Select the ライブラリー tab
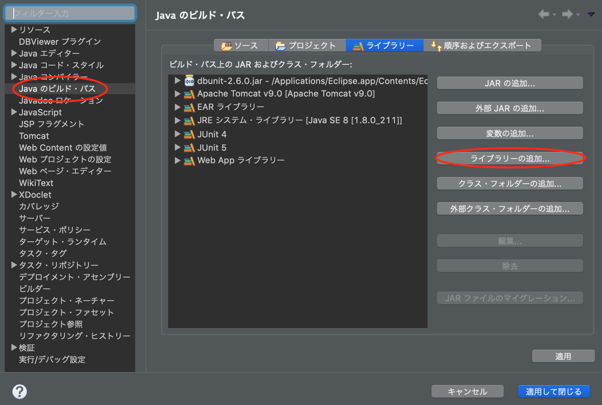This screenshot has height=405, width=602. click(384, 46)
